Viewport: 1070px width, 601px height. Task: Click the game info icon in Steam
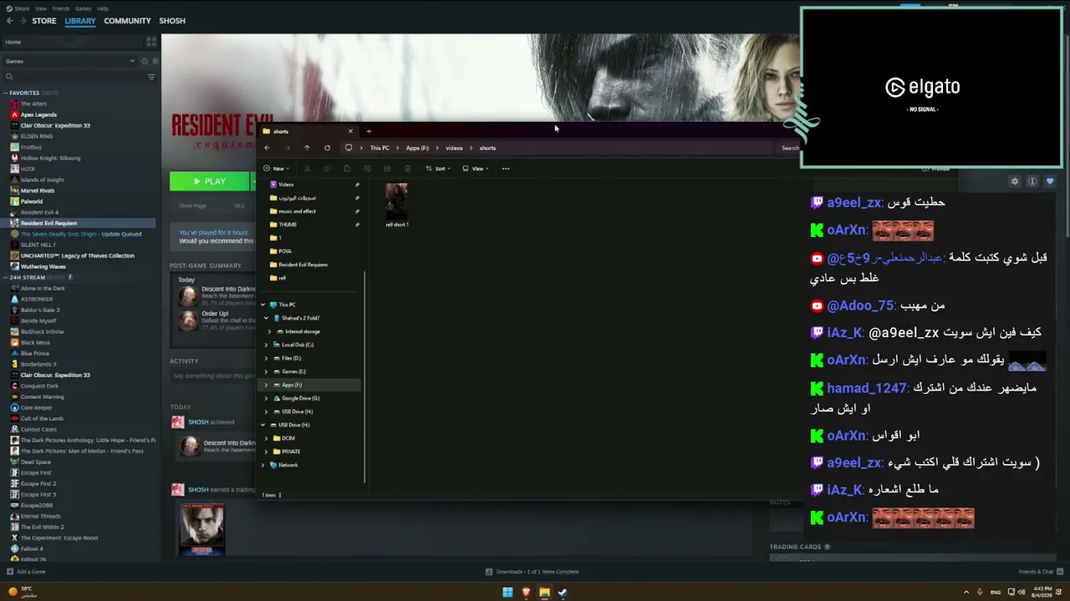(x=1032, y=181)
